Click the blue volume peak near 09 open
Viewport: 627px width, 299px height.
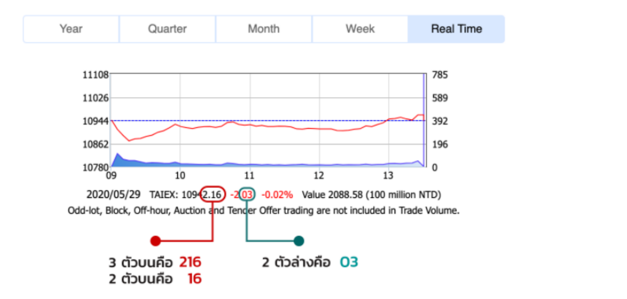[118, 155]
